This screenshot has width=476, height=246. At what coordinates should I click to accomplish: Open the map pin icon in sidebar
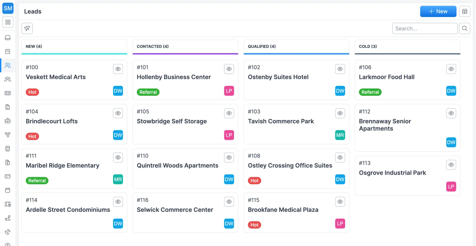tap(8, 204)
